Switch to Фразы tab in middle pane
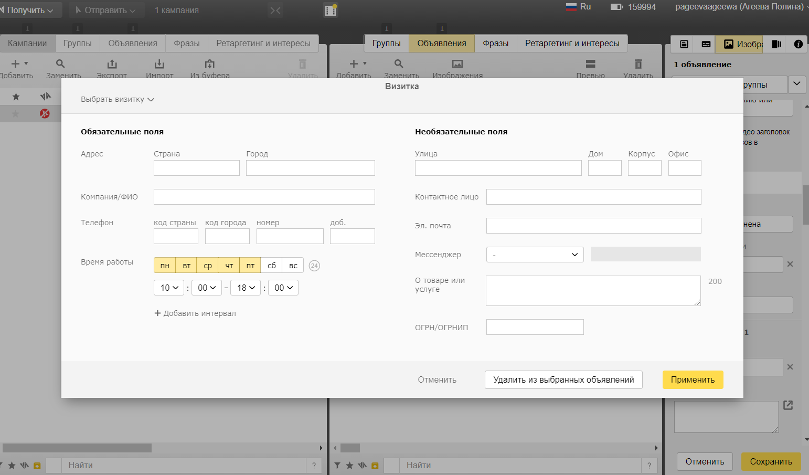The image size is (809, 475). click(x=496, y=43)
